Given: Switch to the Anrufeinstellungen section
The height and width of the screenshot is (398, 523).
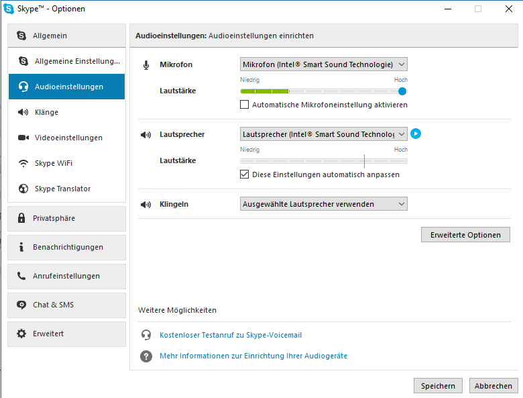Looking at the screenshot, I should coord(66,277).
